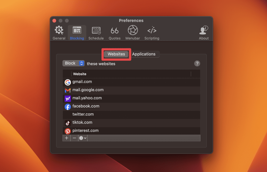Image resolution: width=267 pixels, height=172 pixels.
Task: Open the Scripting preferences pane
Action: [152, 33]
